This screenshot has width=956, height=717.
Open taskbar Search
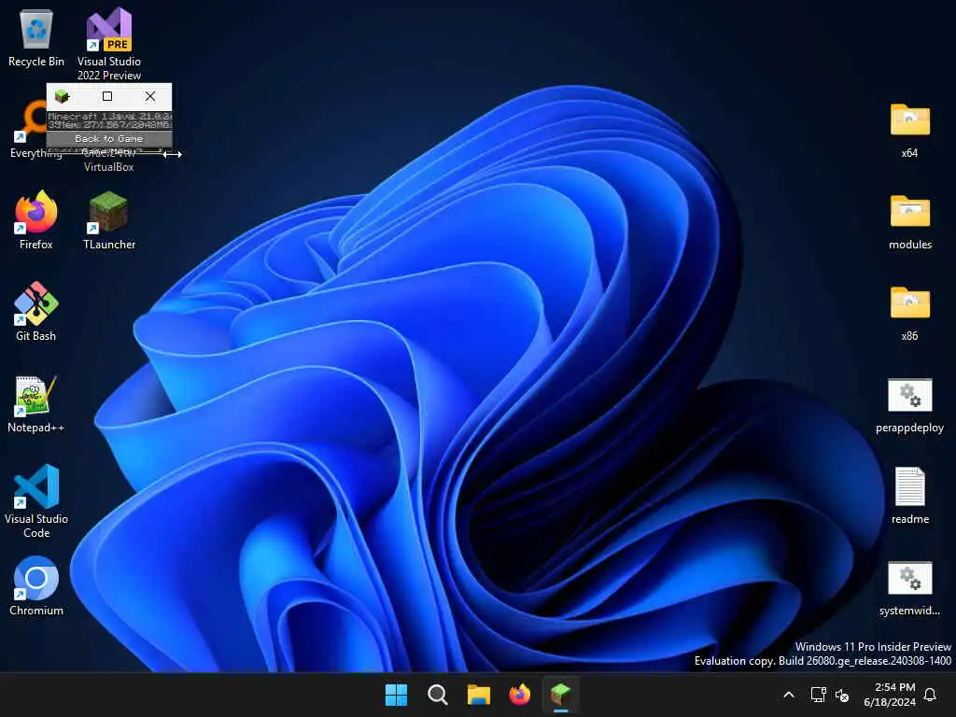click(438, 695)
